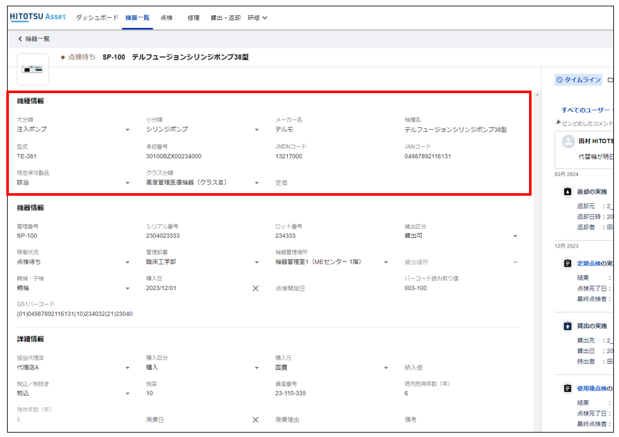Open the 税込/税抜き dropdown

click(x=73, y=393)
